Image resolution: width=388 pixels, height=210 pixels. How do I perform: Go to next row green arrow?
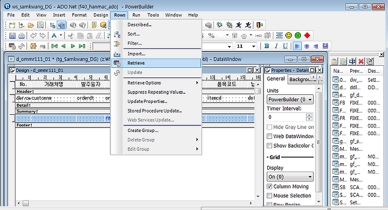tap(73, 46)
